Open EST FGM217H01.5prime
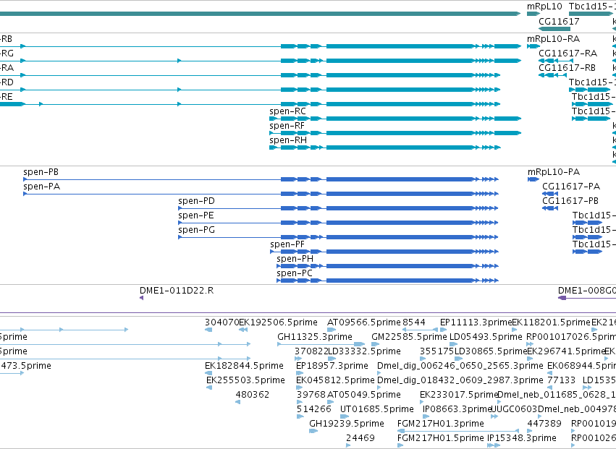The width and height of the screenshot is (616, 449). [440, 439]
